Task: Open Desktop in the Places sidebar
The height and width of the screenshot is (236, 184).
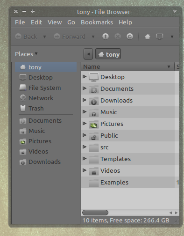Action: coord(46,77)
